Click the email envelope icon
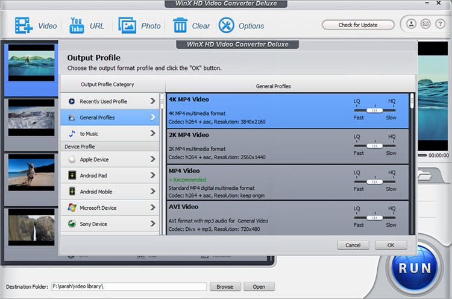This screenshot has height=299, width=452. 425,24
